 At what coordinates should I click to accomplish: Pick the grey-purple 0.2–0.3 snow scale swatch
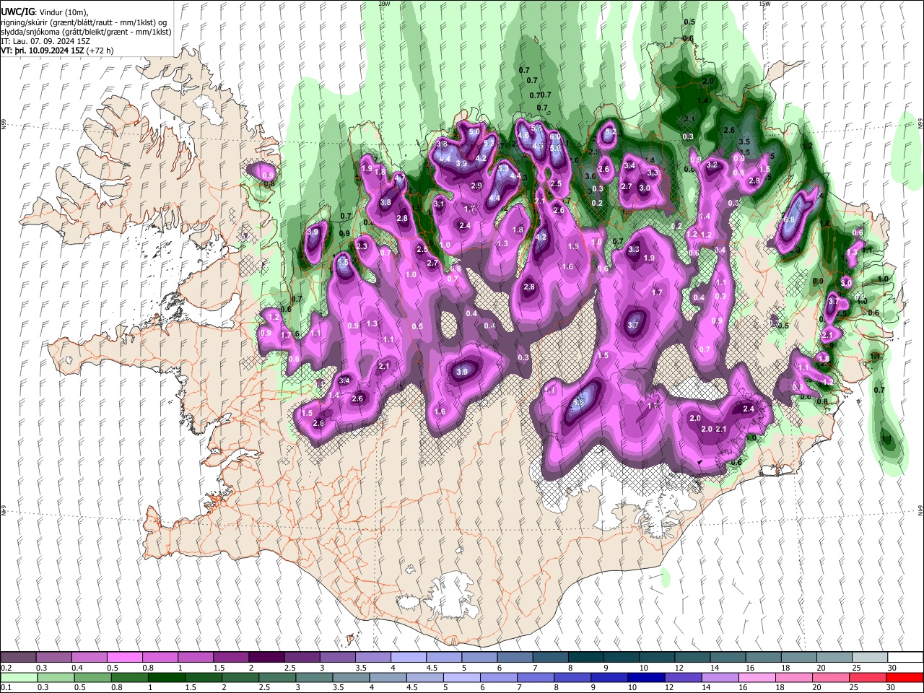click(18, 658)
